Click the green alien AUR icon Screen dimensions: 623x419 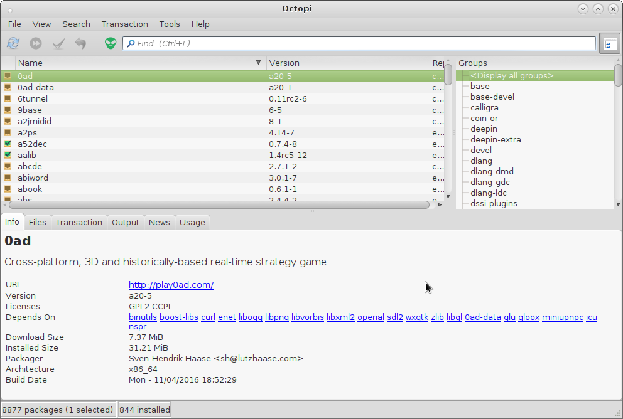click(111, 43)
